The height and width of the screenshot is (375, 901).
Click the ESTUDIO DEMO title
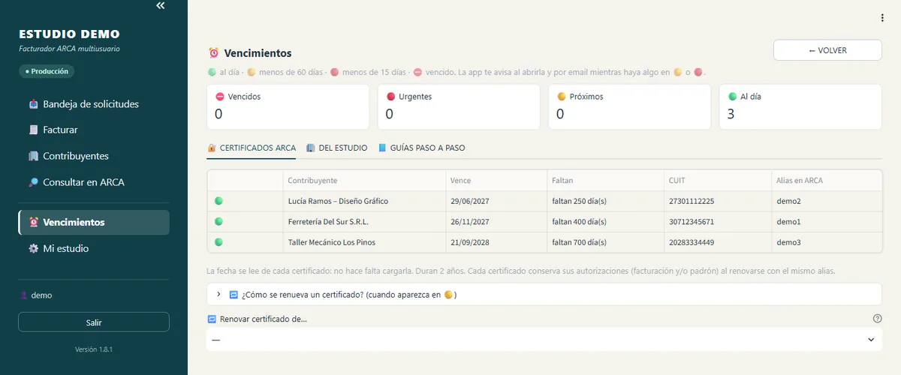click(x=69, y=34)
